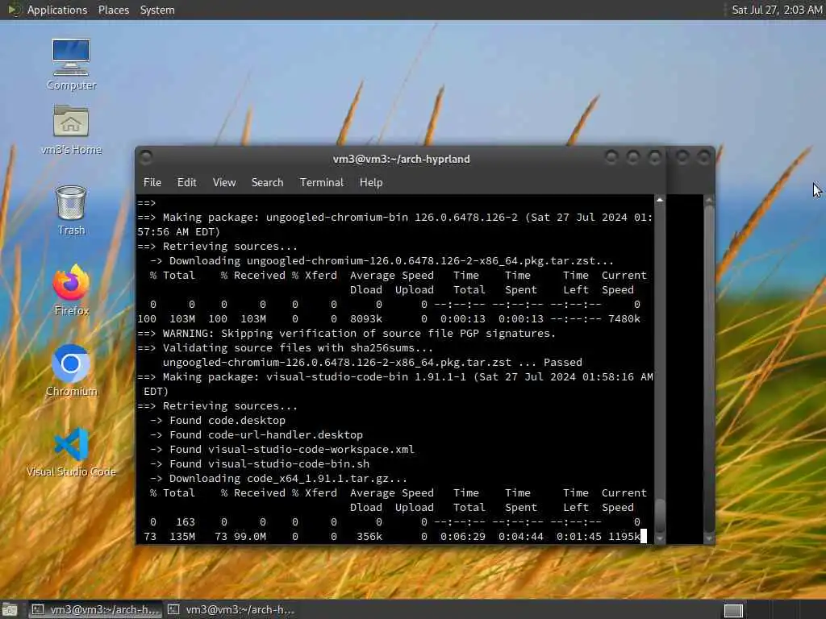Click the Applications menu logo icon
The width and height of the screenshot is (826, 619).
coord(13,10)
